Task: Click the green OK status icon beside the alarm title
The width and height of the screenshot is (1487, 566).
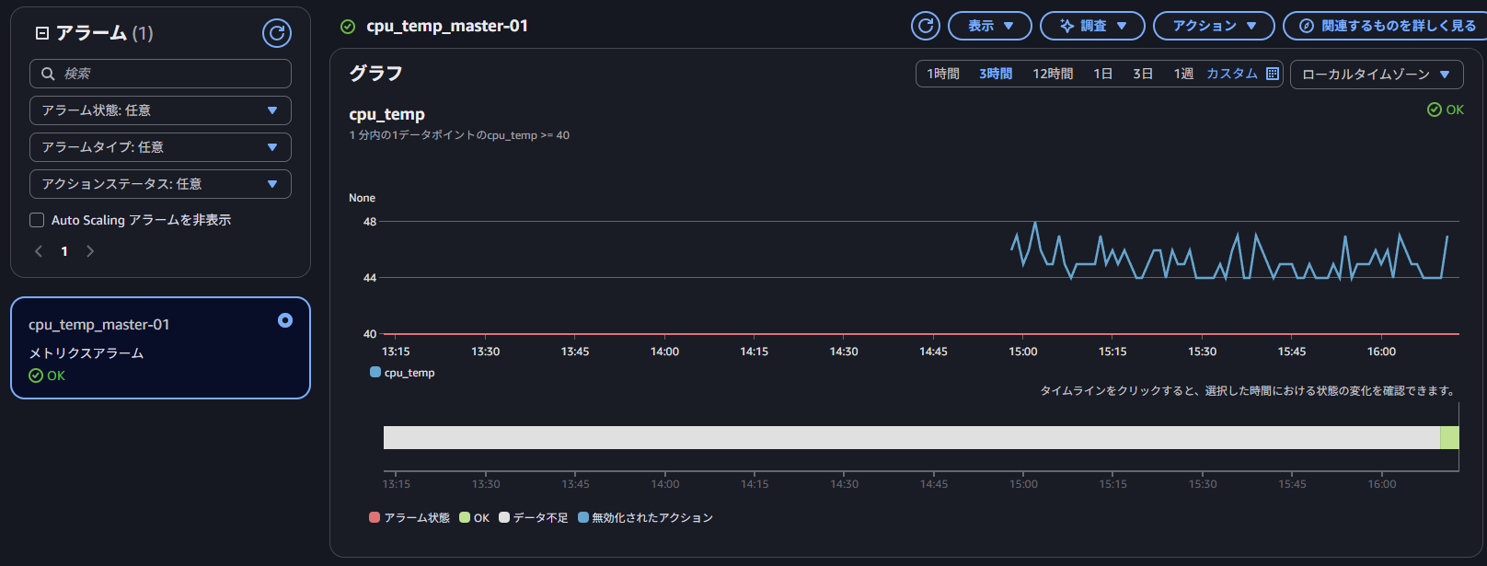Action: [x=348, y=27]
